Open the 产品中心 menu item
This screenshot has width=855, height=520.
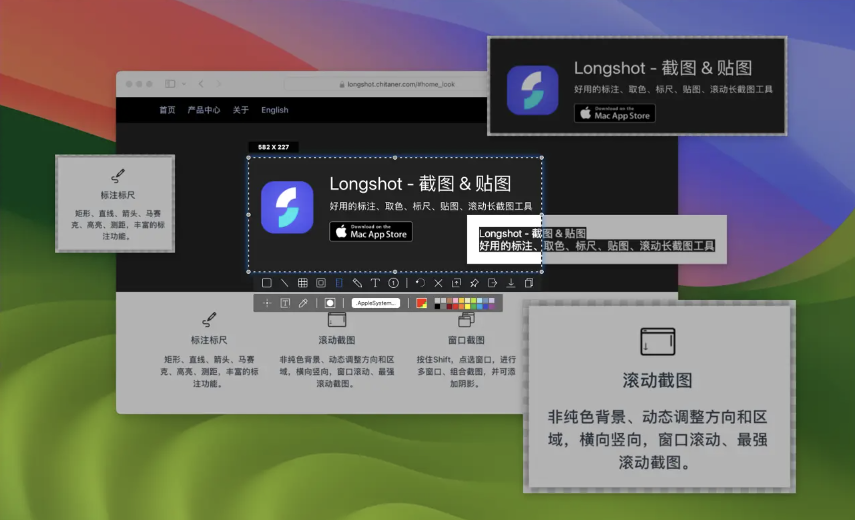[204, 110]
